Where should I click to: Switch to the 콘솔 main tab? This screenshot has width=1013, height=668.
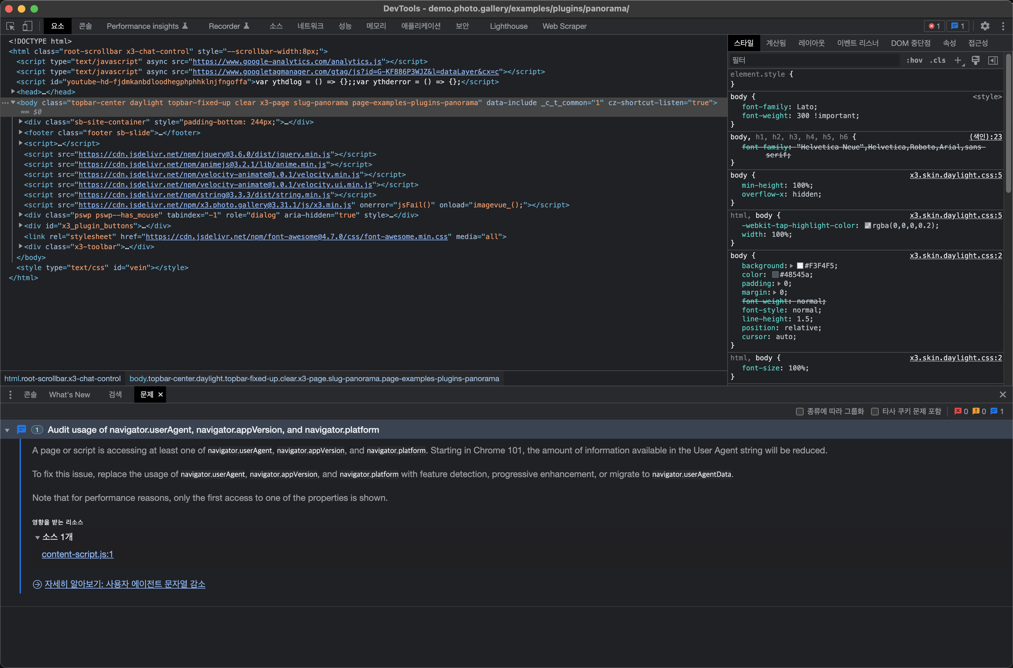point(85,26)
